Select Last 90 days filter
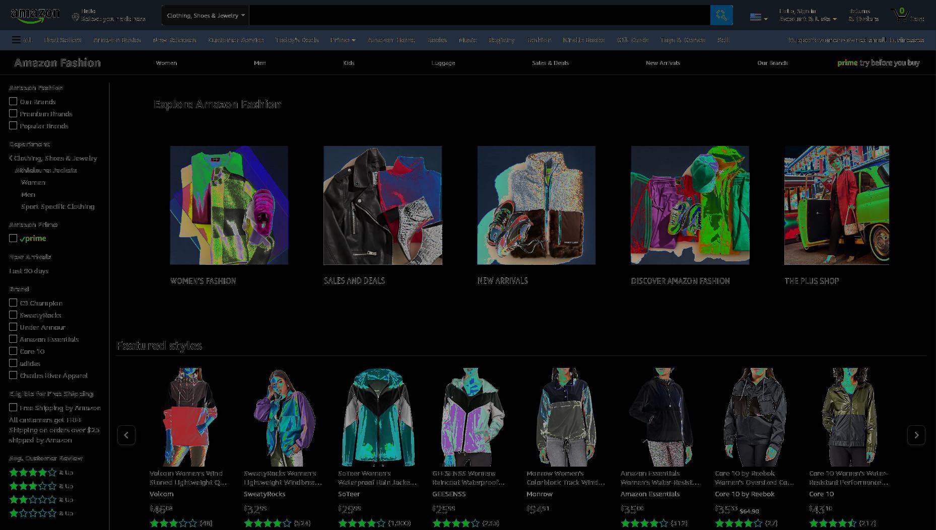936x530 pixels. tap(29, 271)
